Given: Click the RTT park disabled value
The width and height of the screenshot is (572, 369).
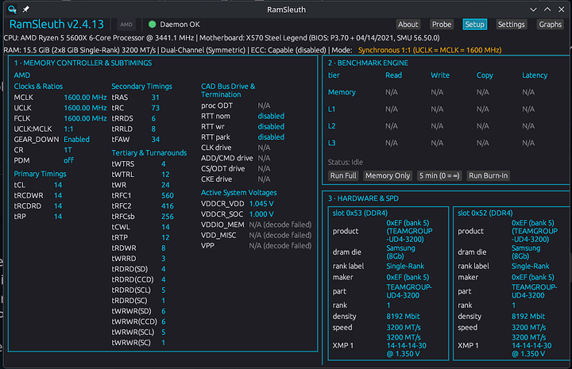Looking at the screenshot, I should (271, 137).
